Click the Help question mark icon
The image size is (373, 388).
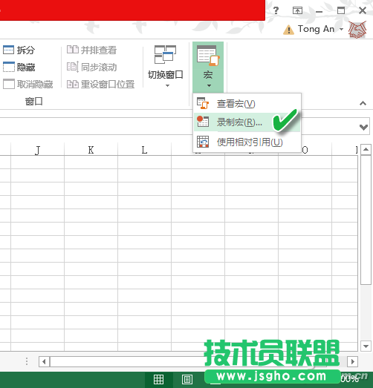point(276,10)
